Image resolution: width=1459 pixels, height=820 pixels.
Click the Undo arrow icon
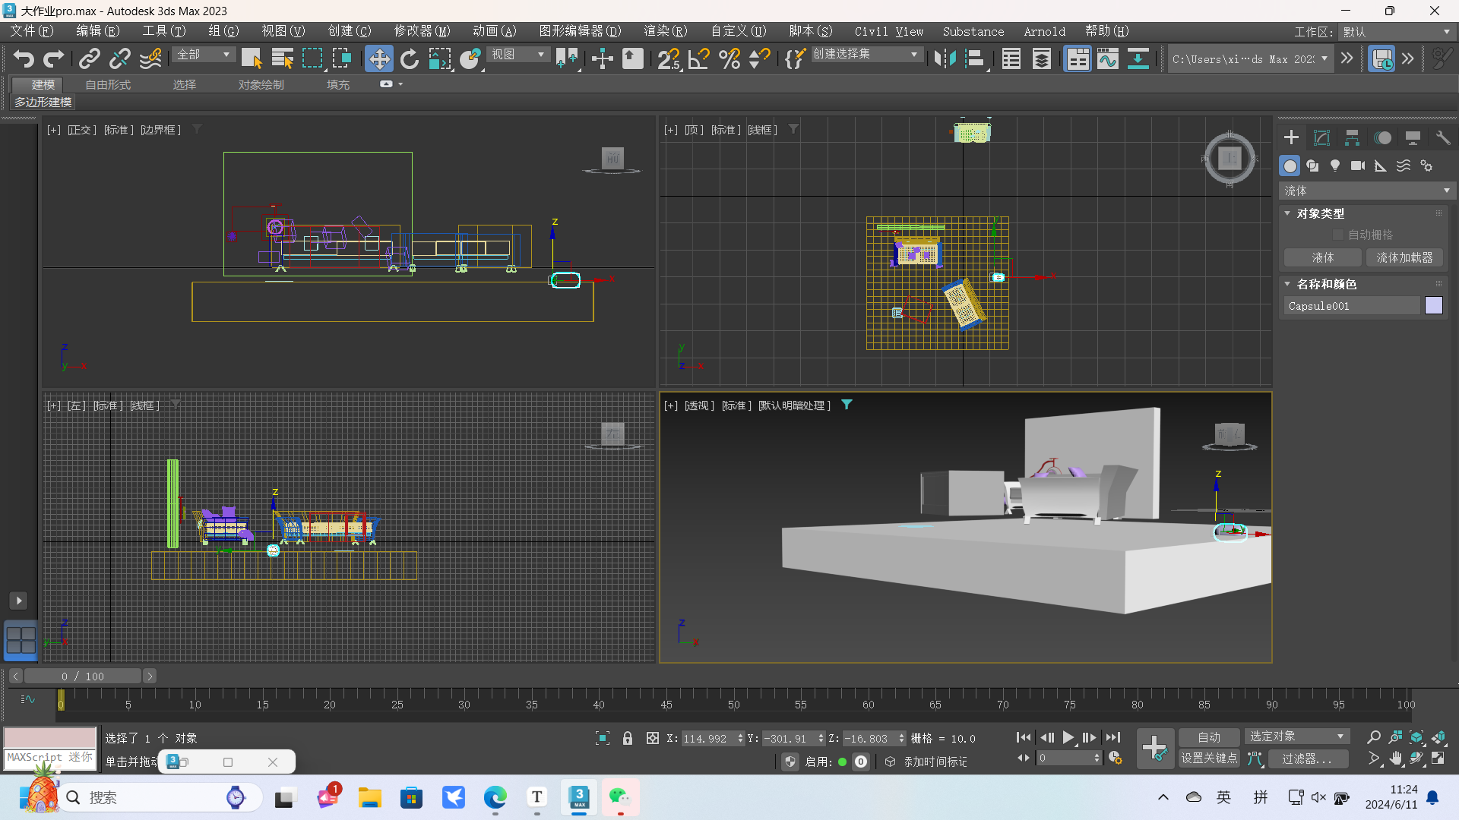coord(24,58)
